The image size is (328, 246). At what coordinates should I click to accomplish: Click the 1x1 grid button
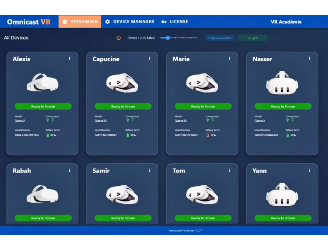(x=252, y=38)
